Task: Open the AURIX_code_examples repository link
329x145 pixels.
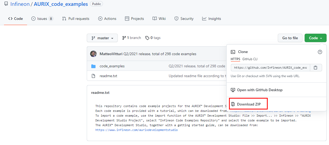Action: coord(61,4)
